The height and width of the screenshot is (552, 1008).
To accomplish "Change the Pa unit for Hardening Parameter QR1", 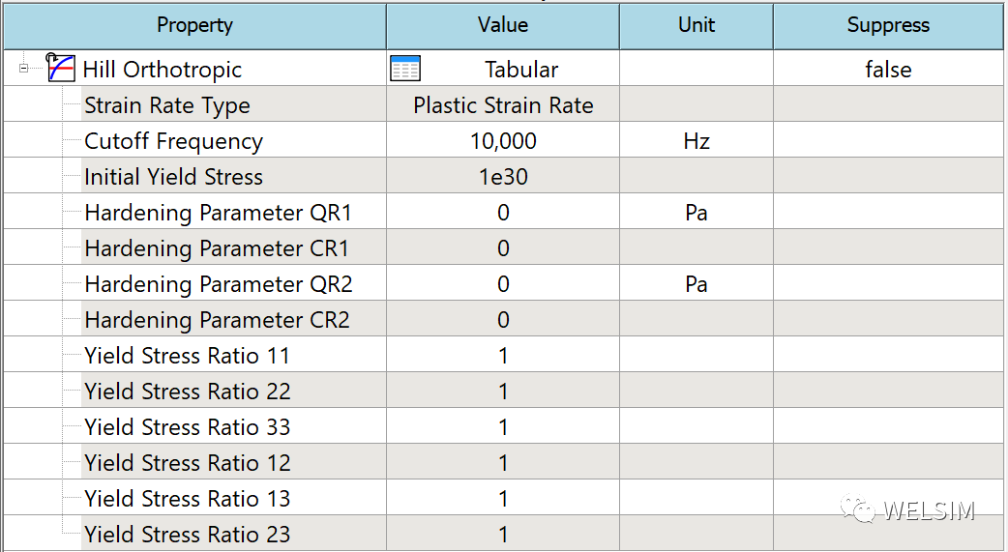I will [697, 212].
